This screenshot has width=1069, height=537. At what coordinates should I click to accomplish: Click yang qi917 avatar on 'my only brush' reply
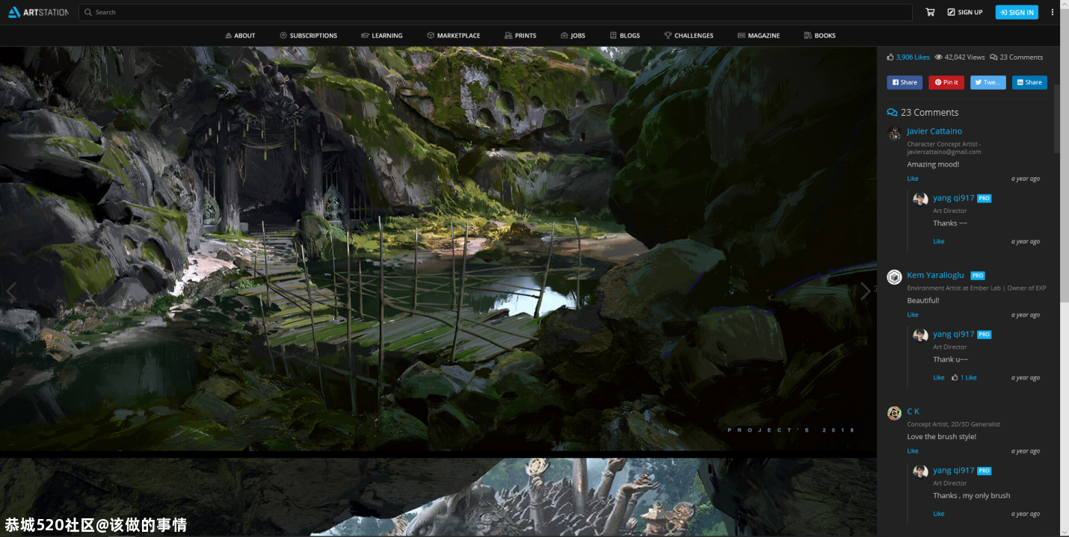(x=920, y=471)
